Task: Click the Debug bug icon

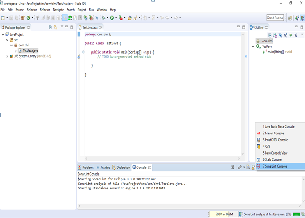Action: tap(104, 17)
